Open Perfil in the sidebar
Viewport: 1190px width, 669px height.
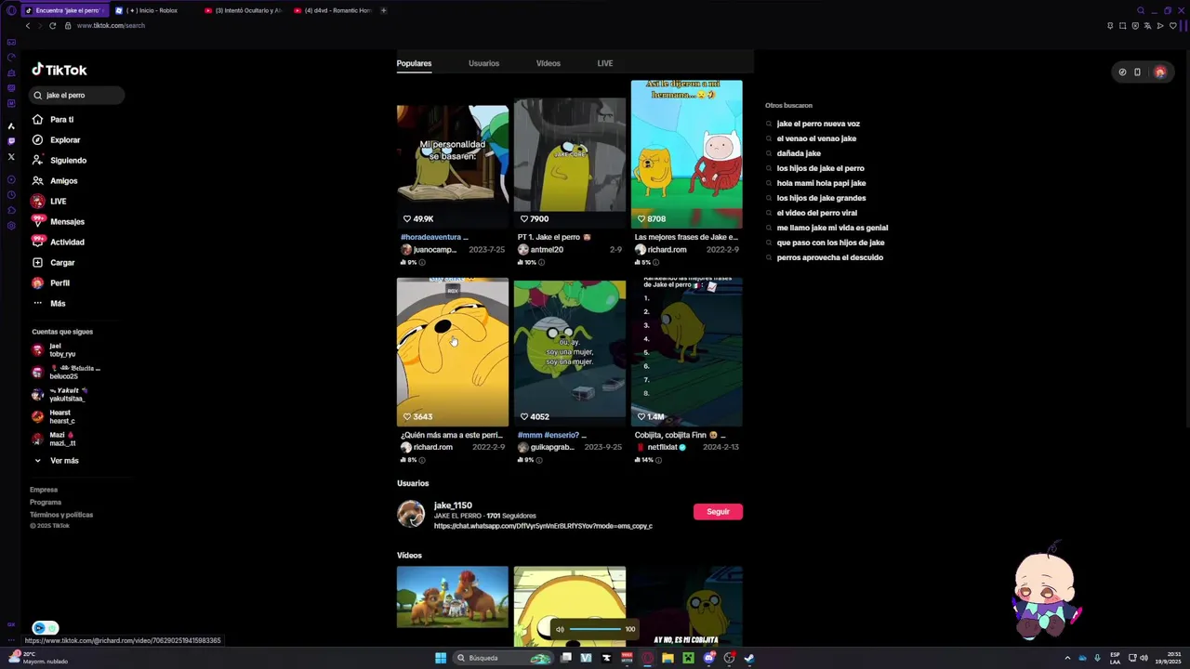(59, 282)
